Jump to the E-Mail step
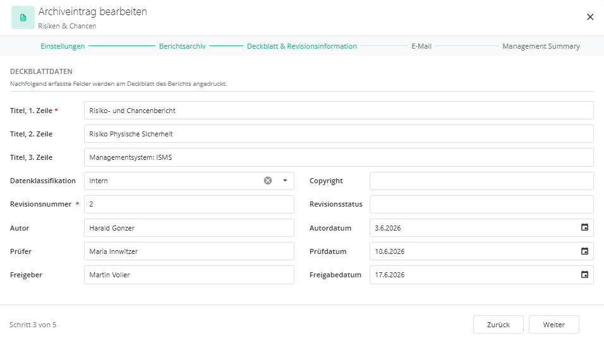Screen dimensions: 604x343 pyautogui.click(x=421, y=46)
